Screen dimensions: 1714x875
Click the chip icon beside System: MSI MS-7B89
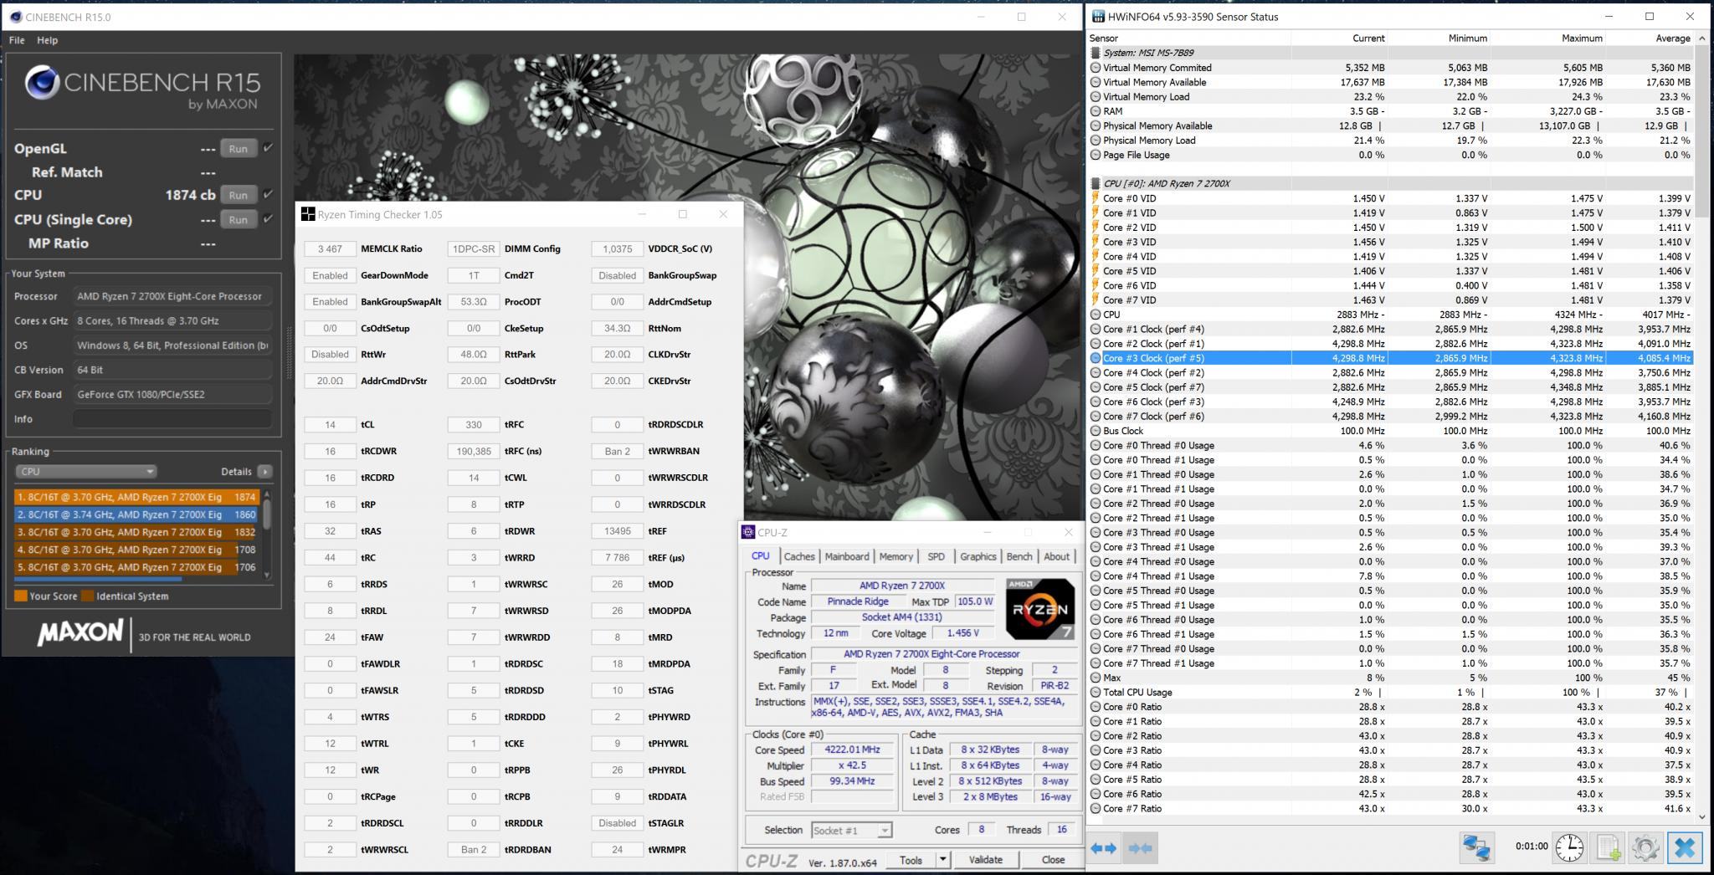(1095, 53)
